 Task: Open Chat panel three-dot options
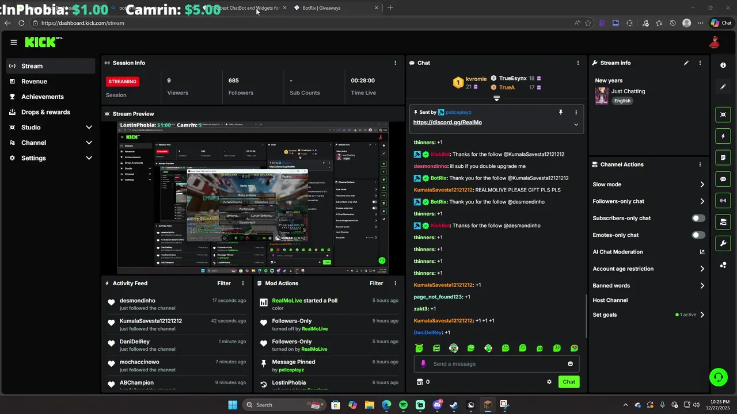coord(578,63)
